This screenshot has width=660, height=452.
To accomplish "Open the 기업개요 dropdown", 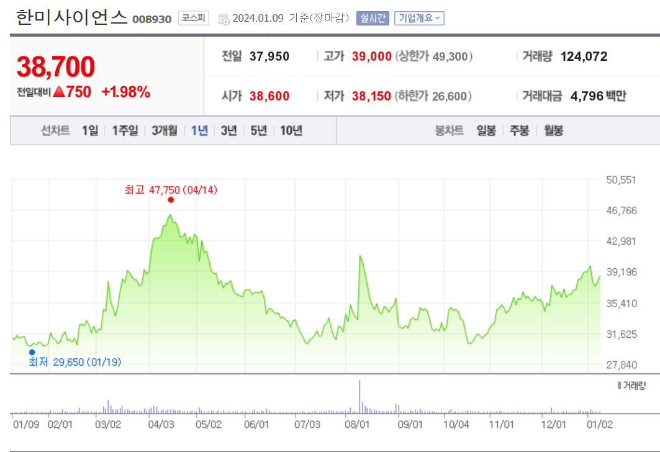I will [419, 18].
